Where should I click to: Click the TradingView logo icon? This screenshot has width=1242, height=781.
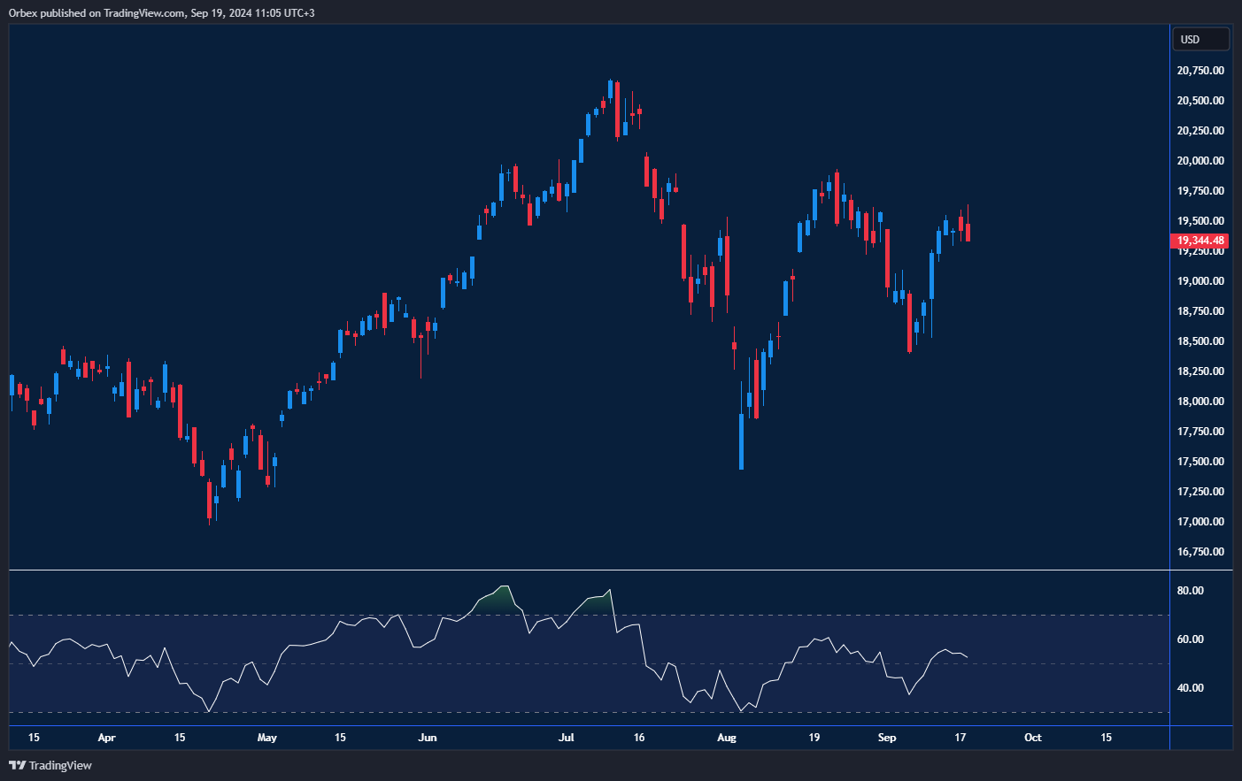18,765
